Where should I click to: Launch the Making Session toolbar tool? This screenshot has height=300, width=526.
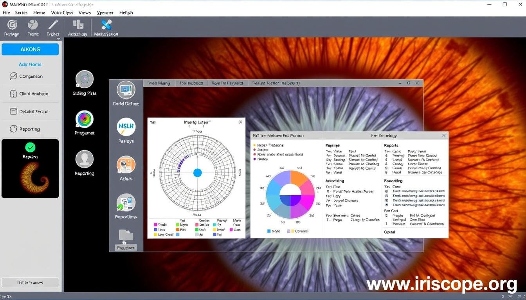(106, 27)
